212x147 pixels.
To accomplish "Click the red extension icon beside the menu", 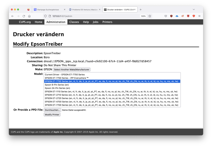I will point(194,16).
